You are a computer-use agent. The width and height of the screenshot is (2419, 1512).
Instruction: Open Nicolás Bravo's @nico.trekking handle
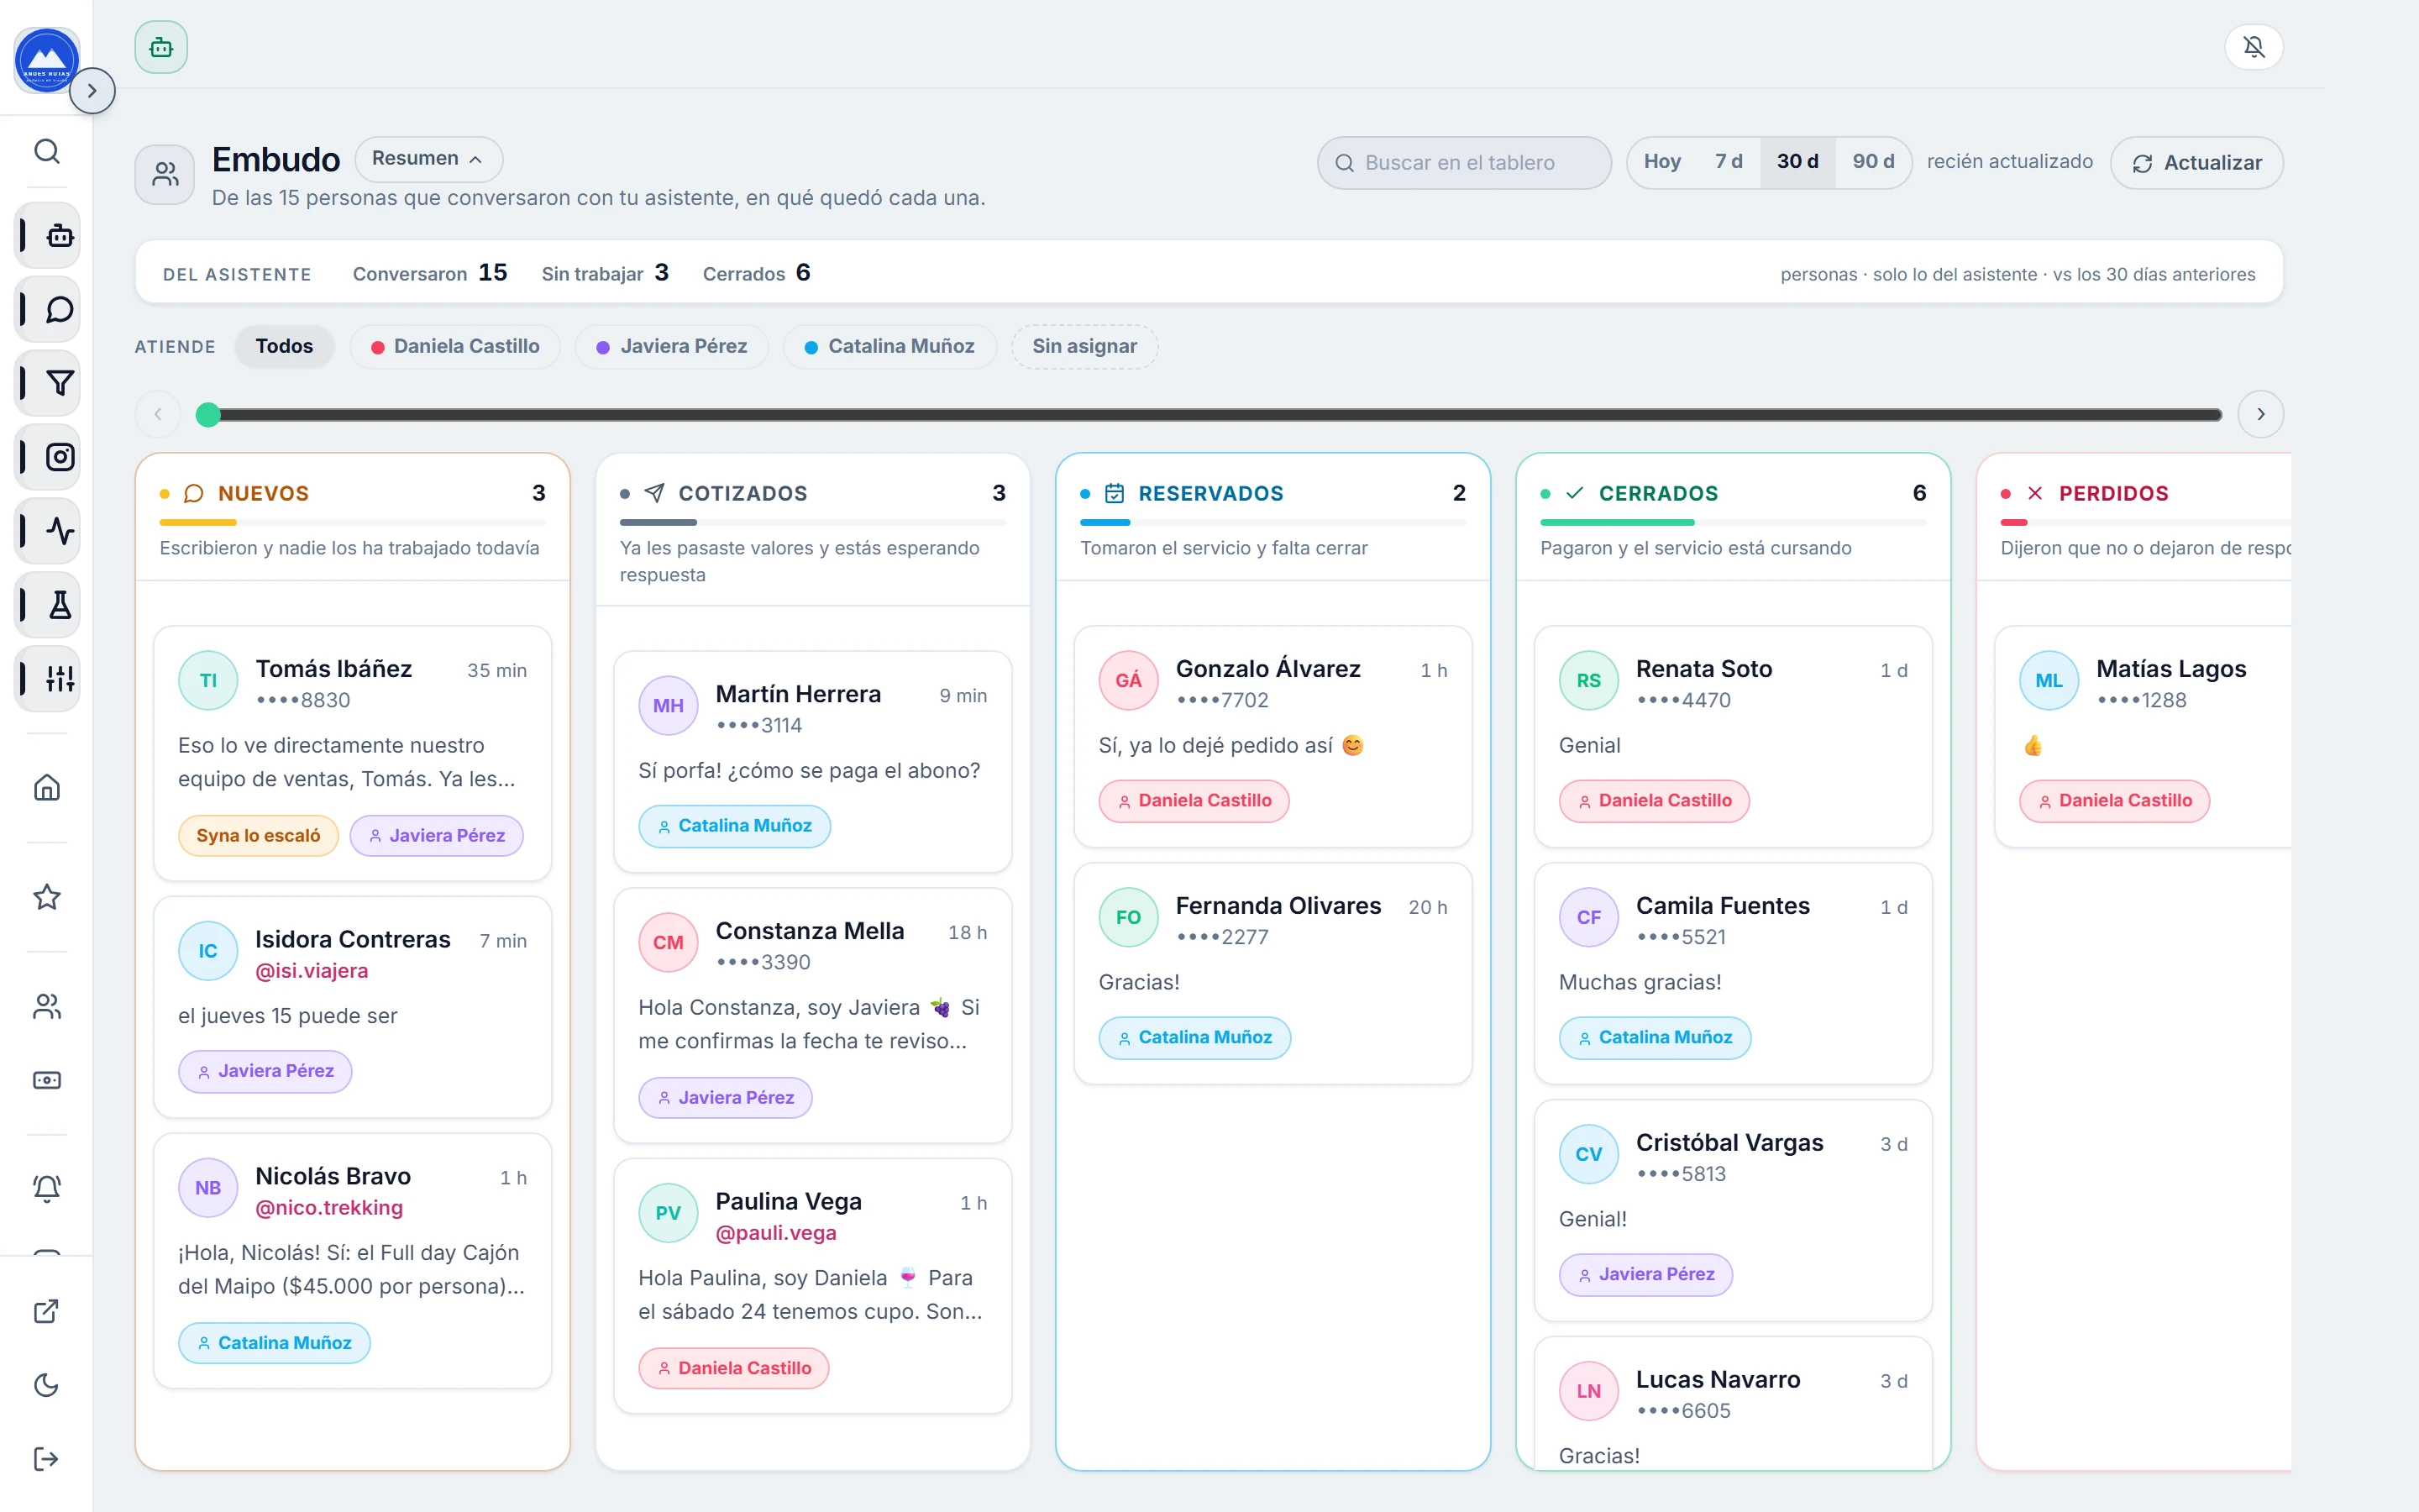click(x=329, y=1208)
